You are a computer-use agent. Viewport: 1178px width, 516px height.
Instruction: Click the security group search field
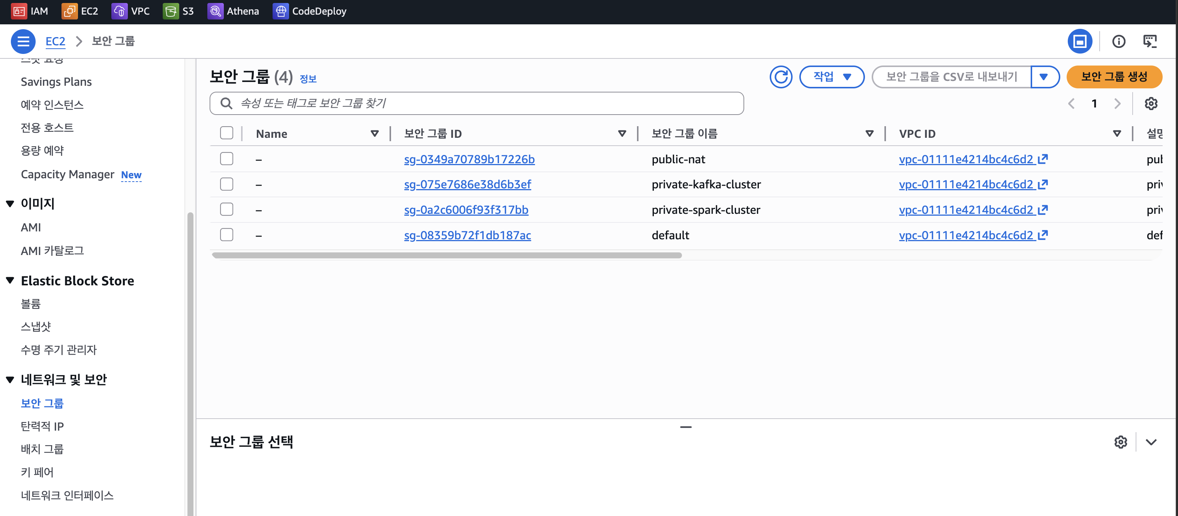coord(476,103)
